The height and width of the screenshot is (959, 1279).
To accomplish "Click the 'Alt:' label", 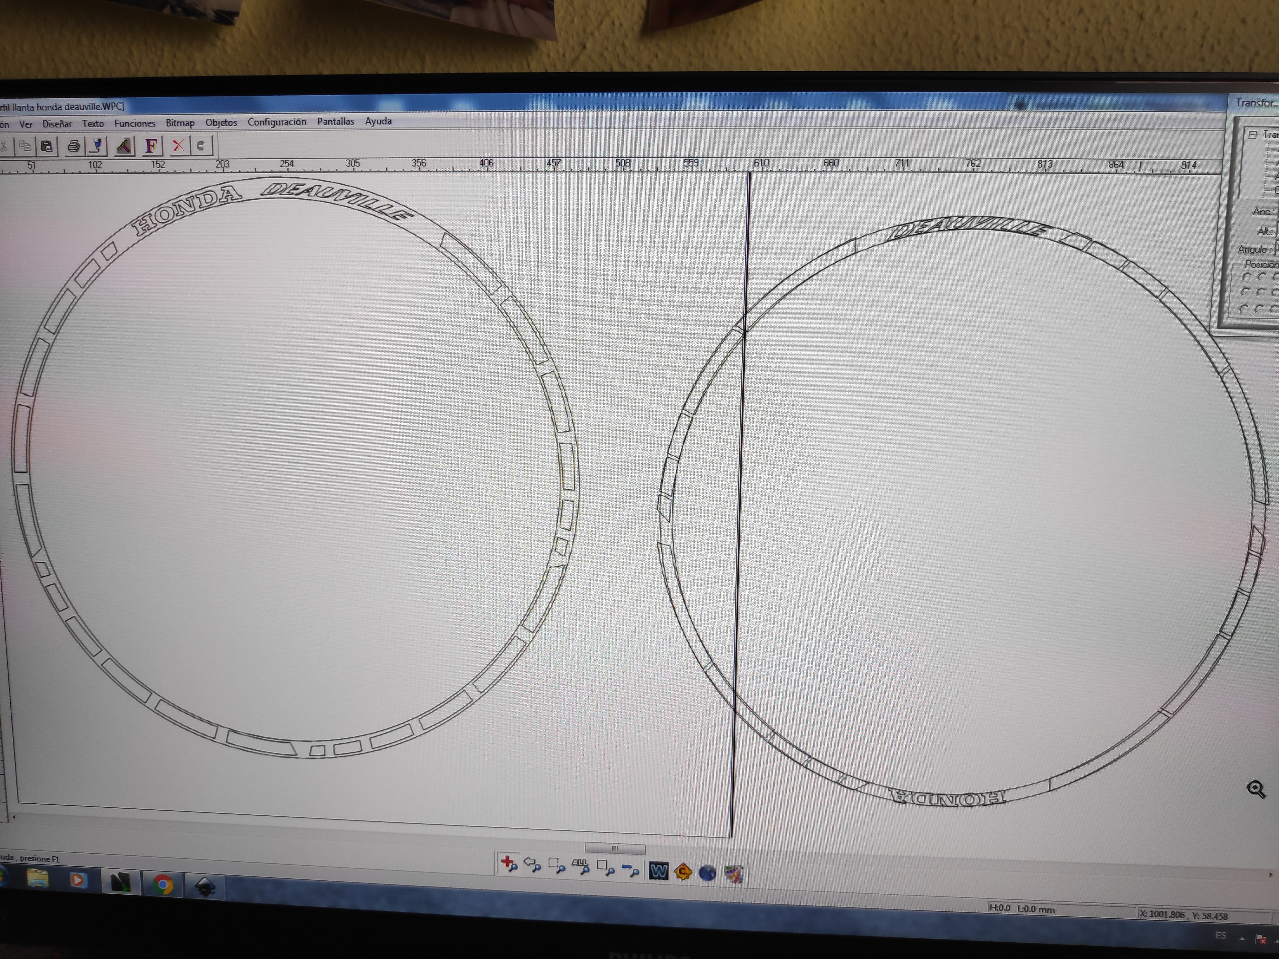I will coord(1264,231).
